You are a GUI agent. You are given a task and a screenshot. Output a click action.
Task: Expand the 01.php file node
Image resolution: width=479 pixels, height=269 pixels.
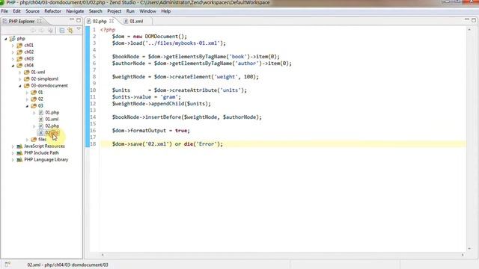click(x=34, y=113)
